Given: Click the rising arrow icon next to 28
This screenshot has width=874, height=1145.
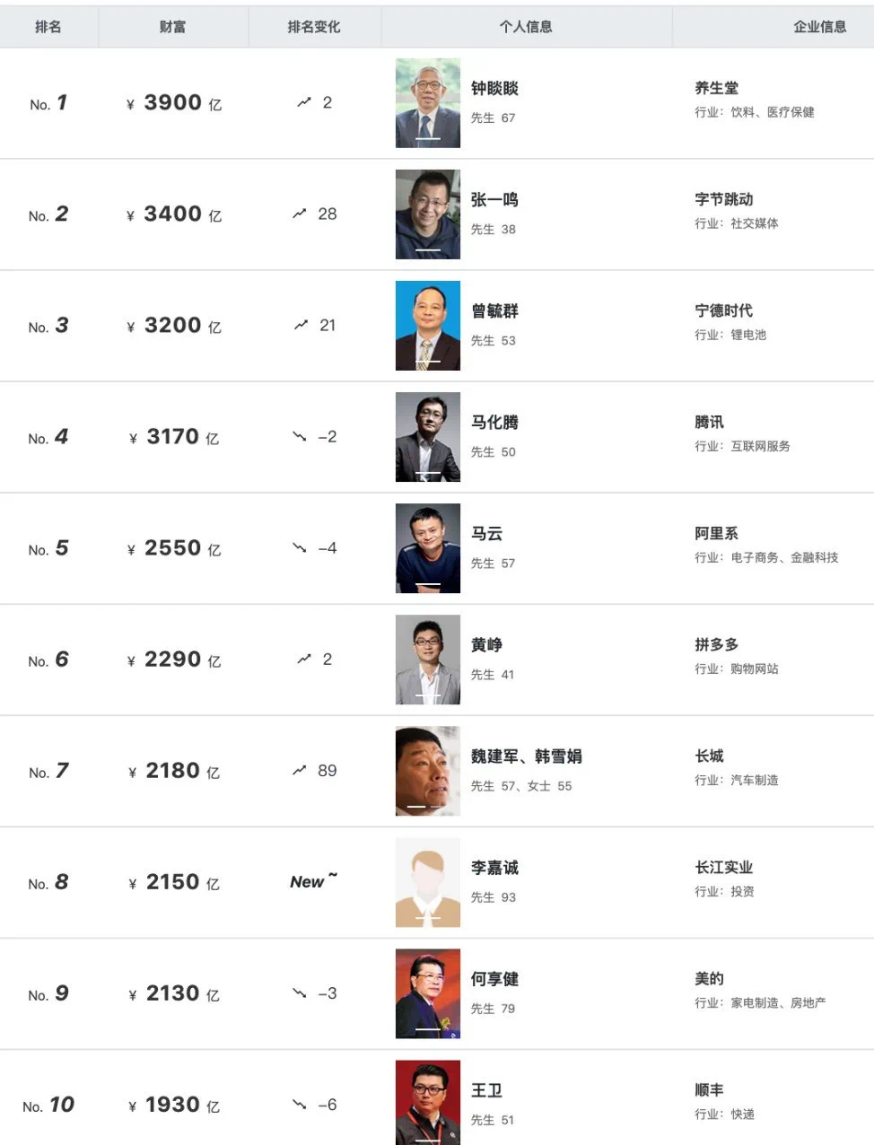Looking at the screenshot, I should (x=299, y=214).
